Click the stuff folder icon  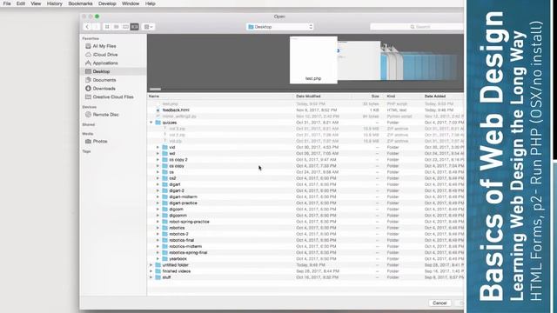pyautogui.click(x=158, y=277)
